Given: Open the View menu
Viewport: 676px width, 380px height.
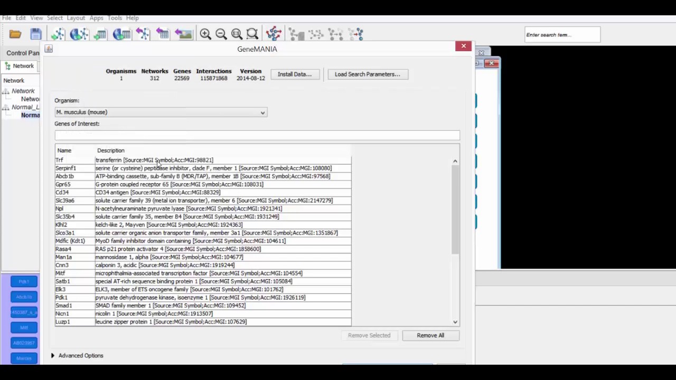Looking at the screenshot, I should click(36, 18).
